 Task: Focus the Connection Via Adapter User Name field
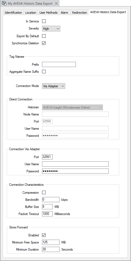[75, 164]
